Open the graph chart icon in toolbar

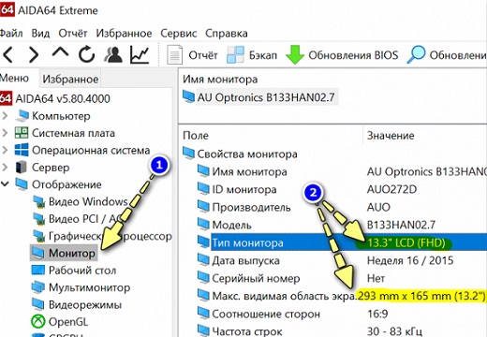point(140,54)
